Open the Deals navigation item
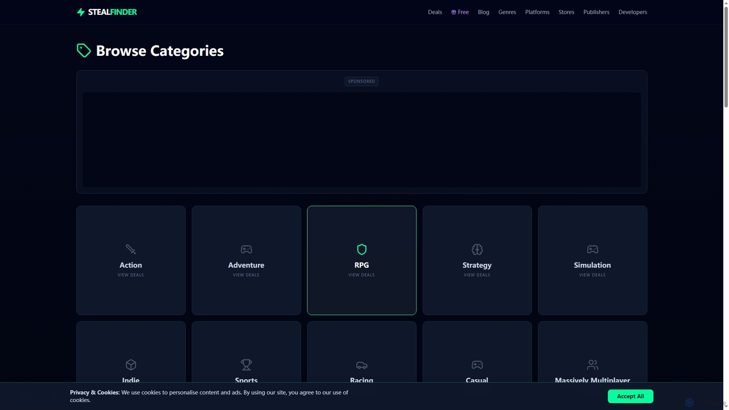The width and height of the screenshot is (729, 410). click(435, 12)
